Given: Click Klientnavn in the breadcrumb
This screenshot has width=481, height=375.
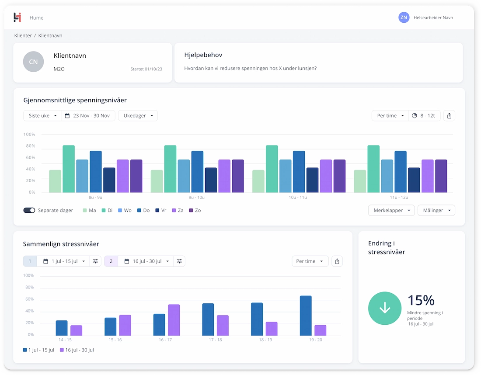Looking at the screenshot, I should pos(50,35).
